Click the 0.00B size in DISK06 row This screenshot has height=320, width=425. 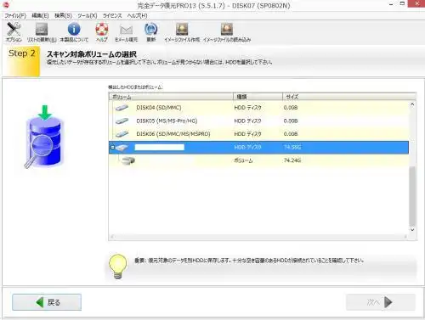point(291,134)
